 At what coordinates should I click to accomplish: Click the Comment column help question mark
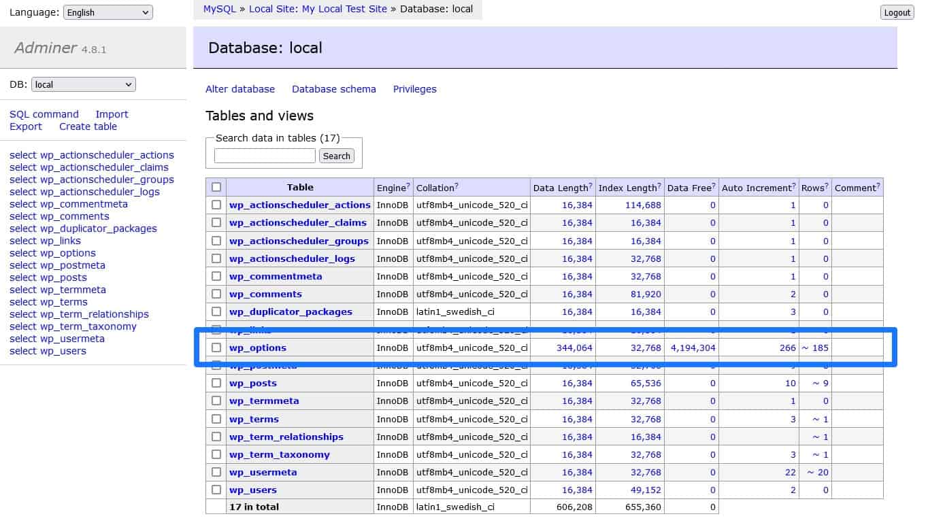tap(878, 185)
